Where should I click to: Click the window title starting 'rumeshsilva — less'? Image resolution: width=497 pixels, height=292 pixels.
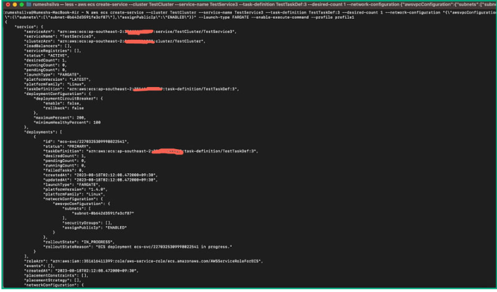pos(264,5)
